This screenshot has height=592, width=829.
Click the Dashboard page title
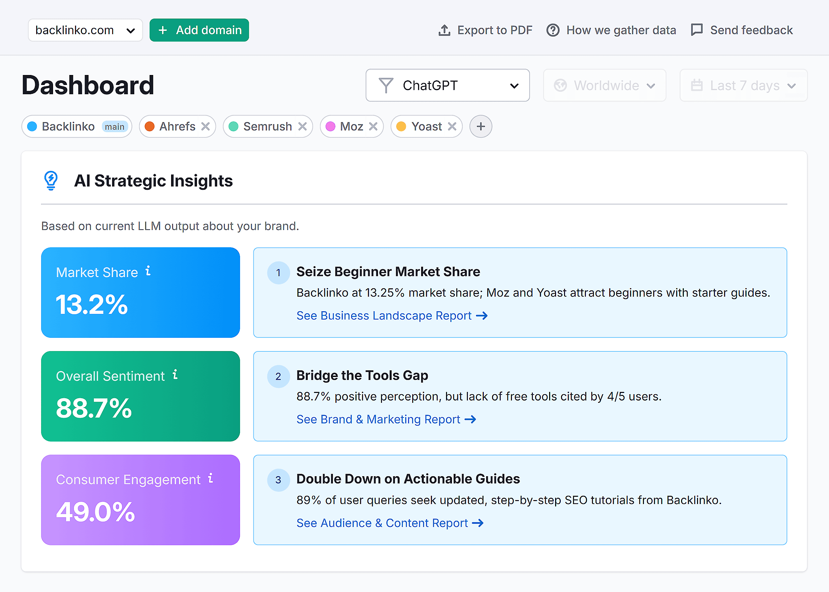coord(88,85)
